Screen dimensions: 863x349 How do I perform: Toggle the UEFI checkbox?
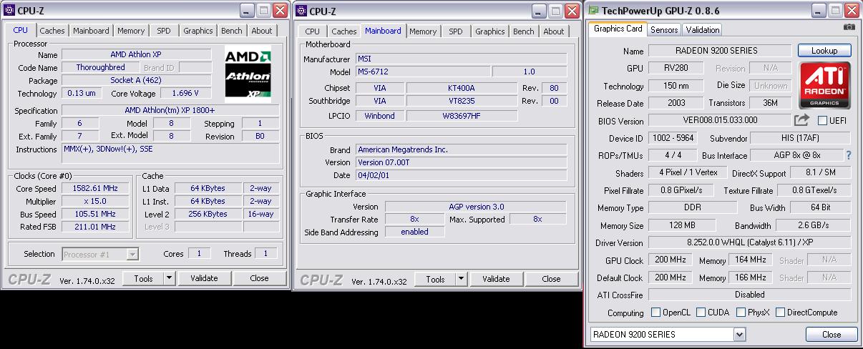[822, 120]
